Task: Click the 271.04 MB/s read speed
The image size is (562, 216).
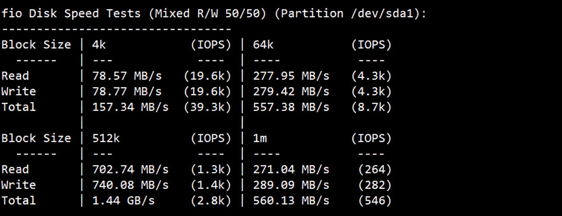Action: click(x=291, y=169)
